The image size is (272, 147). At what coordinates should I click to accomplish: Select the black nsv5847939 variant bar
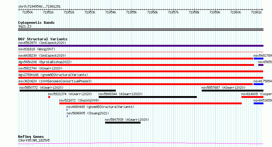[123, 123]
